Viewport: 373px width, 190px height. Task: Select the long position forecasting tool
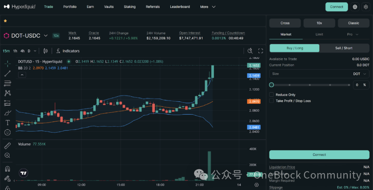[x=8, y=103]
